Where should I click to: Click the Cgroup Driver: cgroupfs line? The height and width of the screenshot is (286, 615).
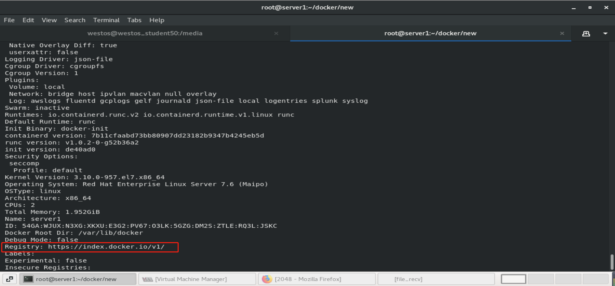point(54,66)
